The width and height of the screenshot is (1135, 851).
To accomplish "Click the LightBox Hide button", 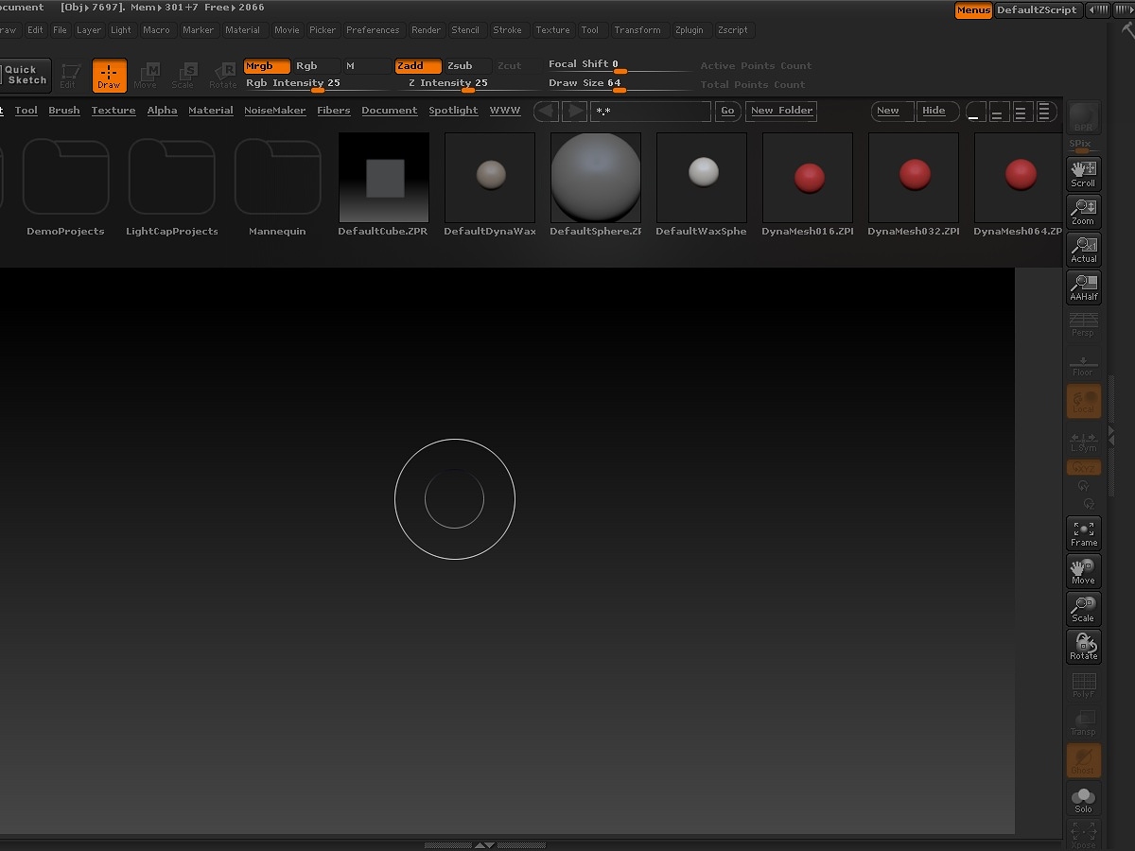I will 937,111.
